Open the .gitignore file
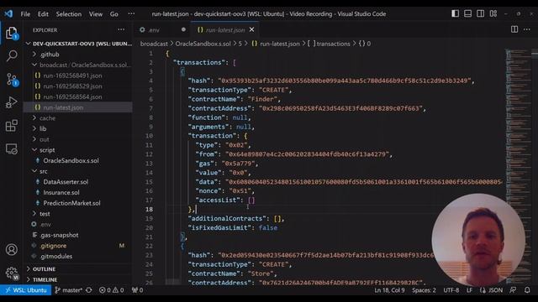This screenshot has height=302, width=538. [x=79, y=246]
